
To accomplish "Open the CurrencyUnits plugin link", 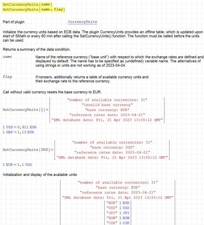I will click(x=82, y=22).
